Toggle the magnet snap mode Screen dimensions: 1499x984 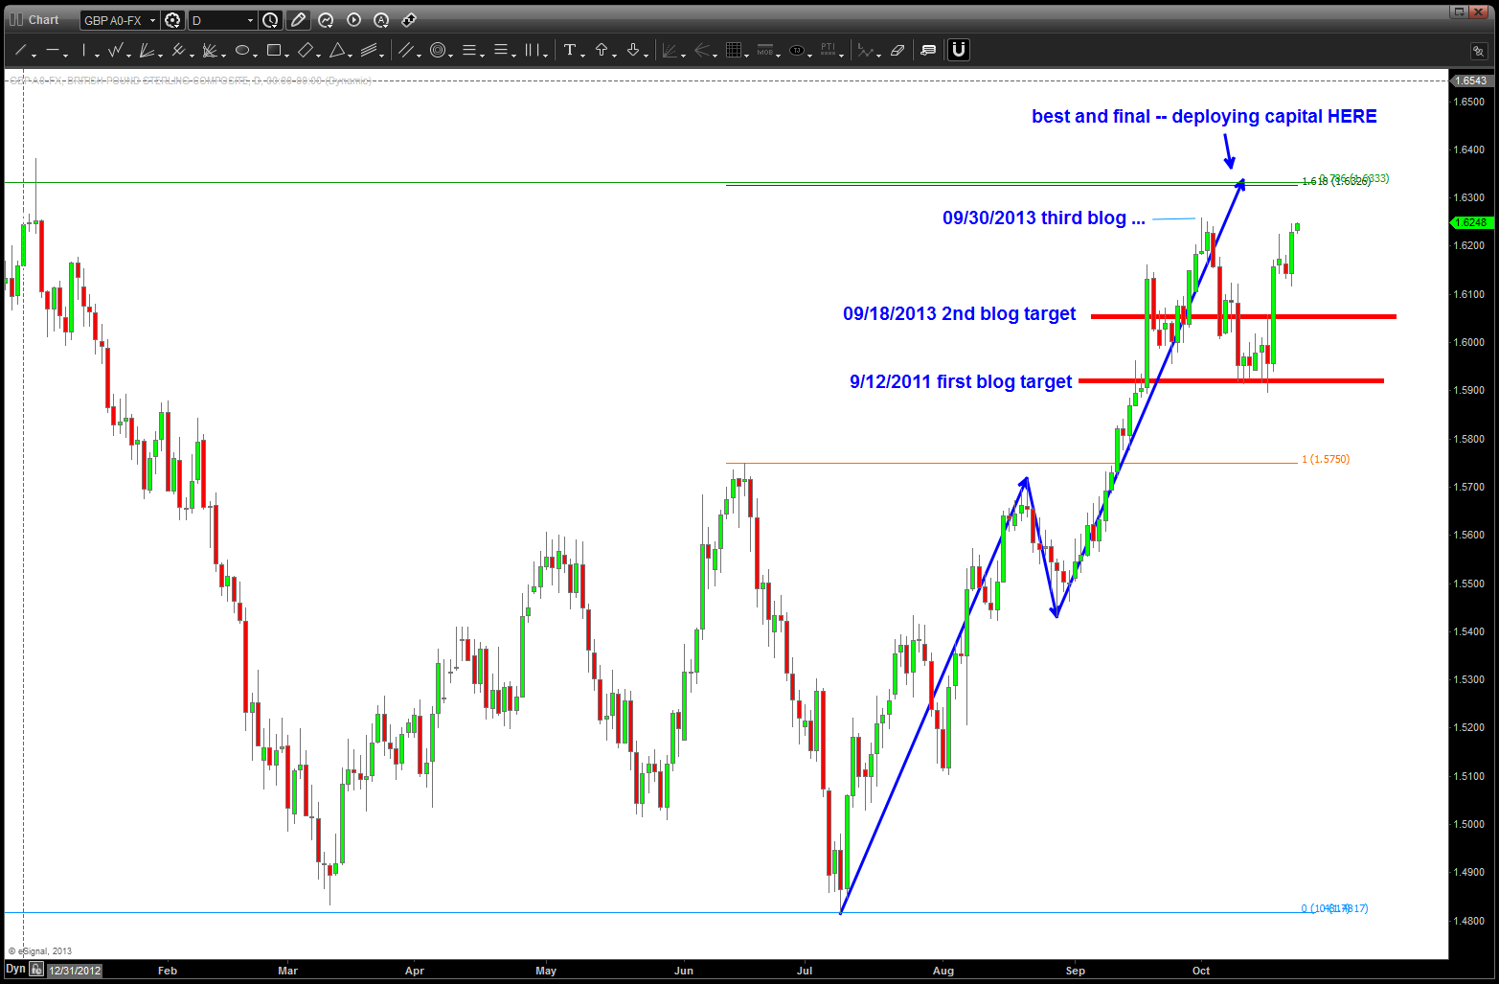coord(958,50)
